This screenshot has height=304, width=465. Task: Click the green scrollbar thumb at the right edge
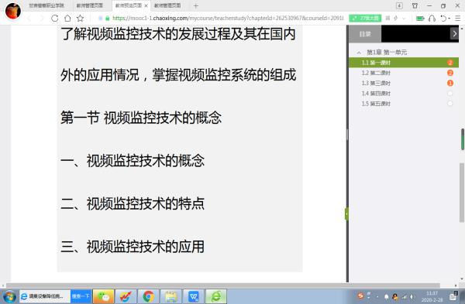click(x=463, y=139)
